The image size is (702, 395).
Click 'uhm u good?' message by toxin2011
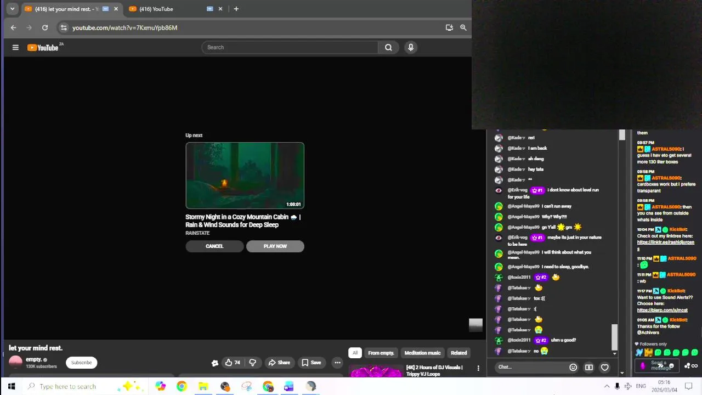click(x=563, y=340)
